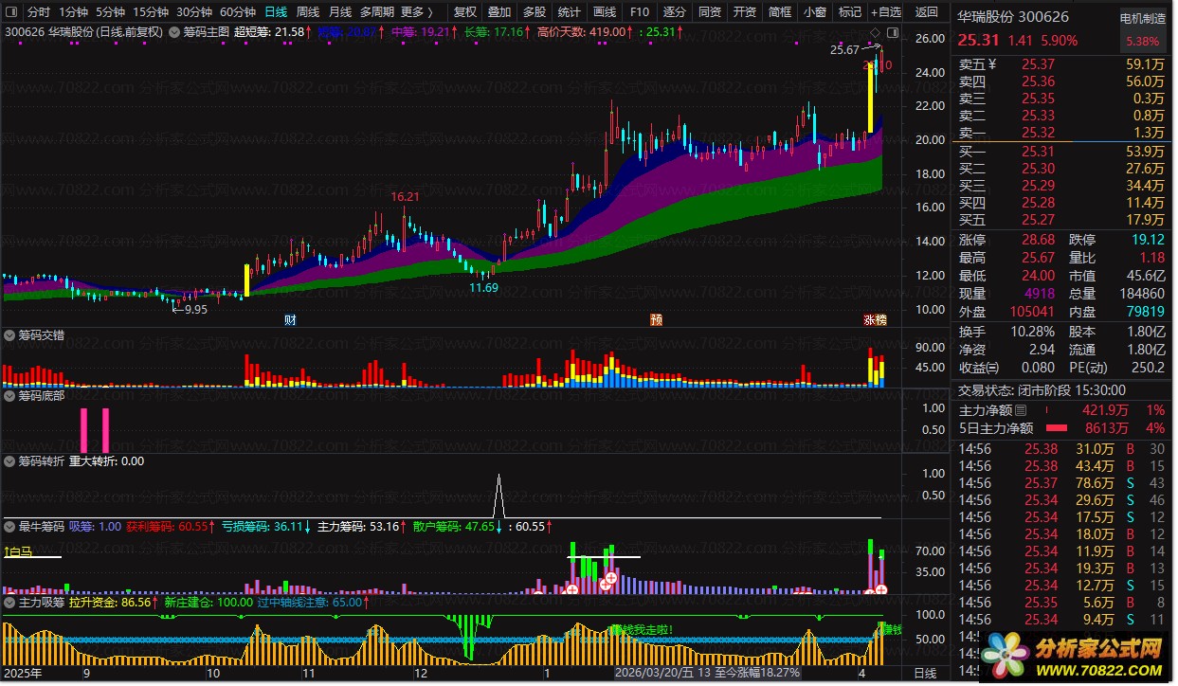
Task: Expand the 主力吸筹 indicator dropdown arrow
Action: pyautogui.click(x=9, y=602)
